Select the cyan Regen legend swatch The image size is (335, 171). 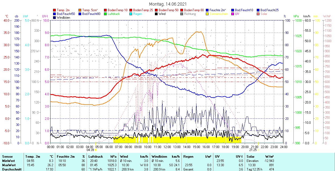pos(131,14)
